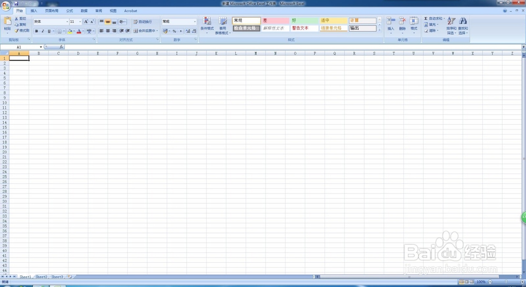
Task: Toggle Italic formatting
Action: (43, 31)
